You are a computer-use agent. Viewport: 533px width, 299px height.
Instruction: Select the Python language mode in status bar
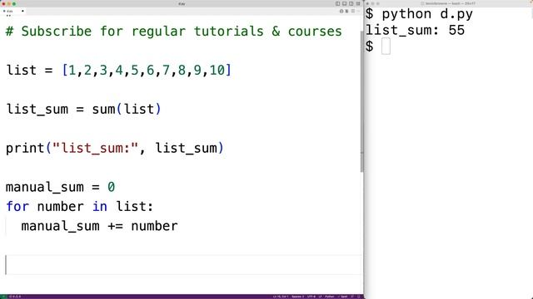[x=330, y=297]
